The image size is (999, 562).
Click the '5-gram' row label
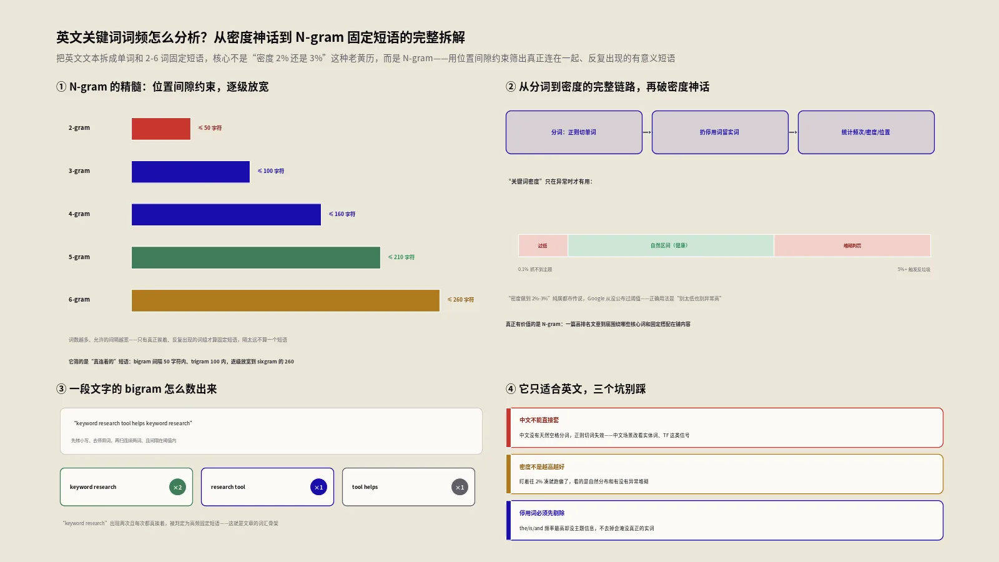click(x=79, y=257)
